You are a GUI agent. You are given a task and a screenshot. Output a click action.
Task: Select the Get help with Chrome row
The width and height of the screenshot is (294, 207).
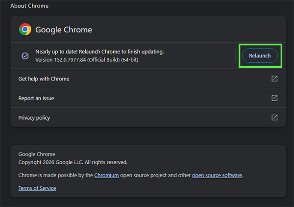pyautogui.click(x=148, y=78)
